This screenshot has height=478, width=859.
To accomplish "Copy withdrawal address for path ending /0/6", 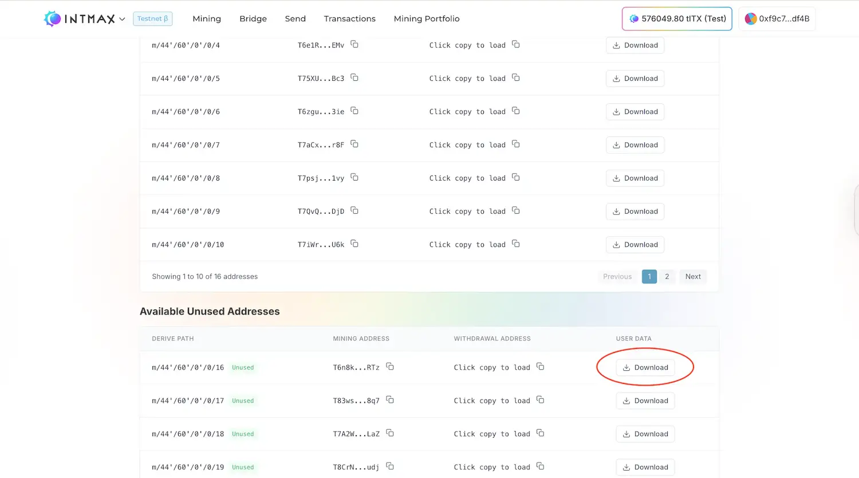I will coord(515,111).
